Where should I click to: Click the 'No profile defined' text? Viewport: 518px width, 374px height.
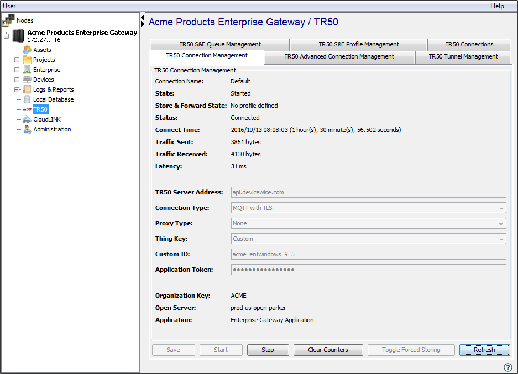(x=254, y=106)
